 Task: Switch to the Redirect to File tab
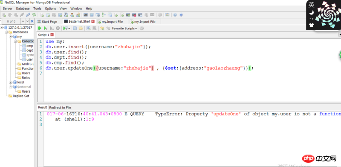click(x=60, y=108)
